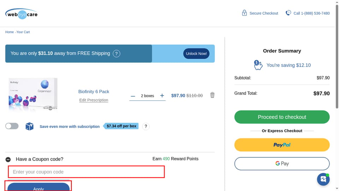Click the Secure Checkout text

tap(264, 13)
